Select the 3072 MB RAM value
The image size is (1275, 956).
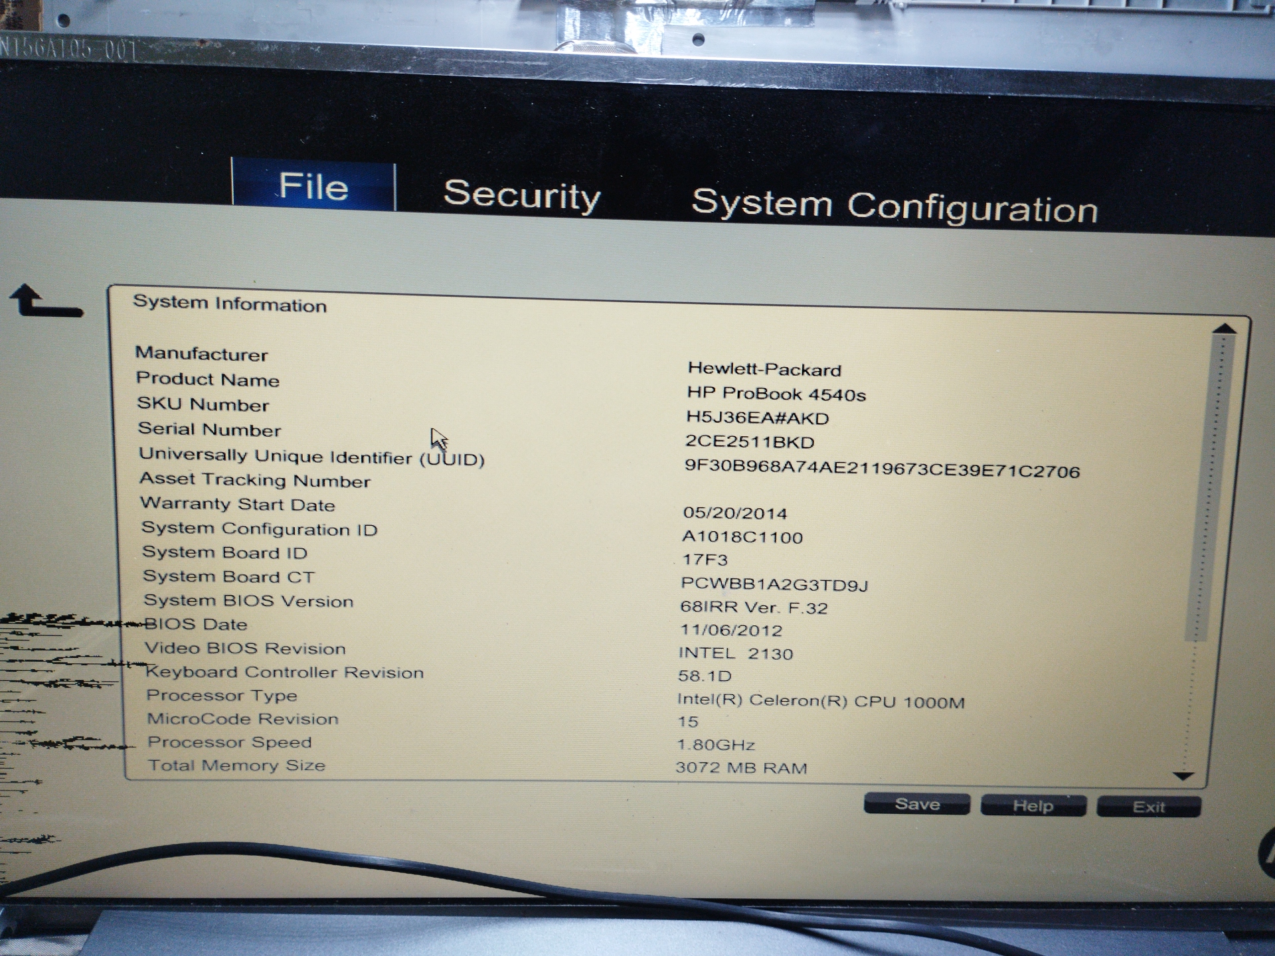[x=742, y=767]
